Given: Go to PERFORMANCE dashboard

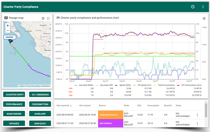Looking at the screenshot, I should [x=14, y=104].
